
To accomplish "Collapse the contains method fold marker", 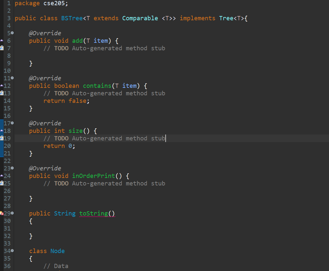I will pos(12,78).
